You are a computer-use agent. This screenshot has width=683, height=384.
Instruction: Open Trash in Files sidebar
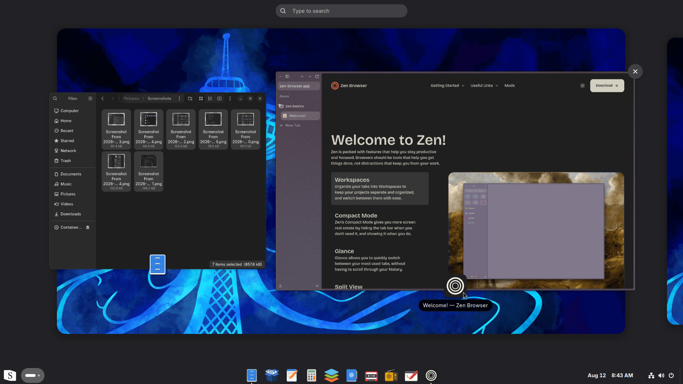pyautogui.click(x=73, y=161)
